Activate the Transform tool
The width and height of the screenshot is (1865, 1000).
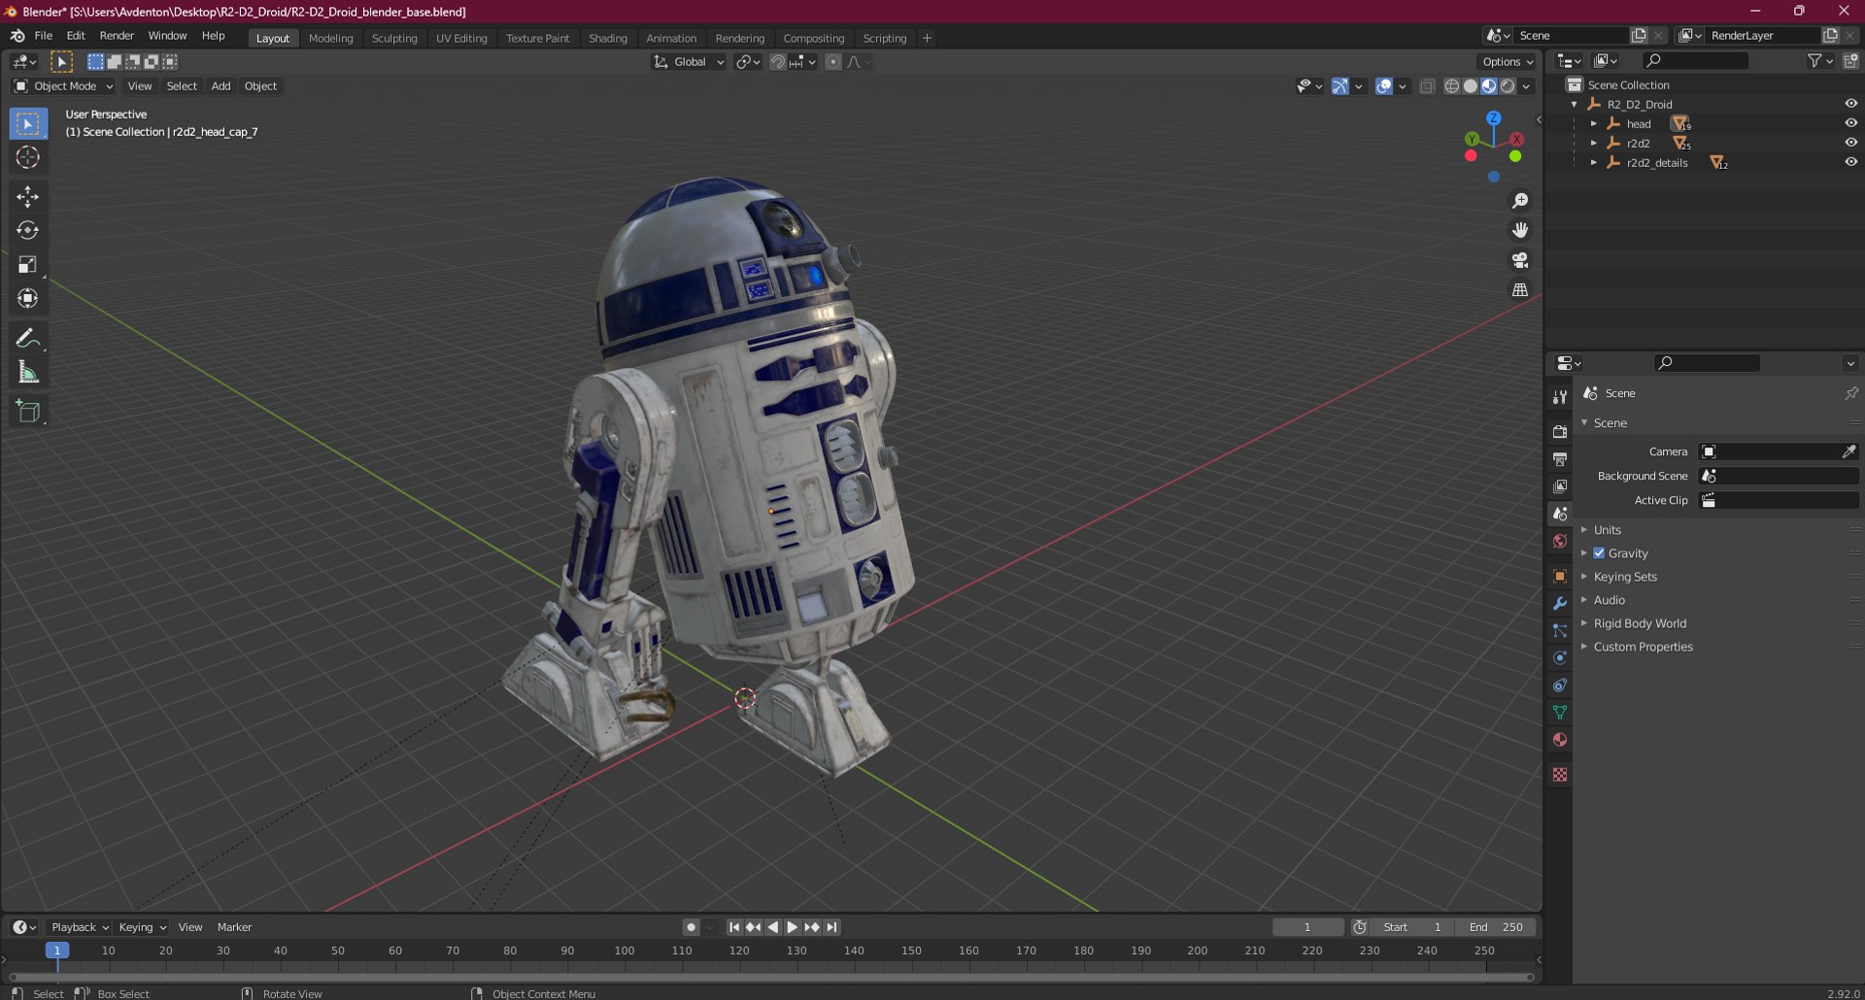click(27, 299)
